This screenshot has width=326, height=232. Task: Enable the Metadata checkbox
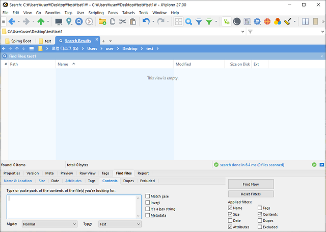pyautogui.click(x=148, y=215)
